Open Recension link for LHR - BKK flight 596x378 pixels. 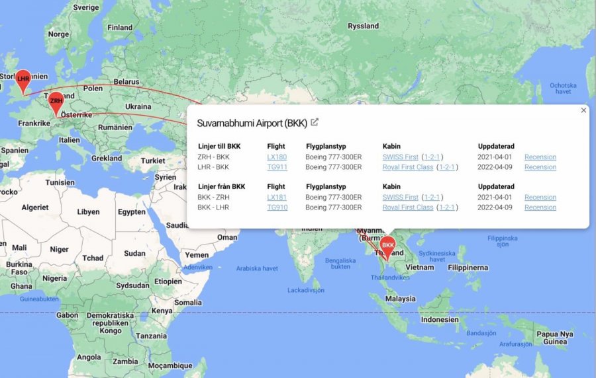pyautogui.click(x=540, y=167)
